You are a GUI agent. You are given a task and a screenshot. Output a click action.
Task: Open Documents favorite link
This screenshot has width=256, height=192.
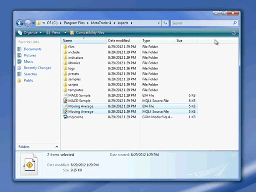click(x=33, y=49)
